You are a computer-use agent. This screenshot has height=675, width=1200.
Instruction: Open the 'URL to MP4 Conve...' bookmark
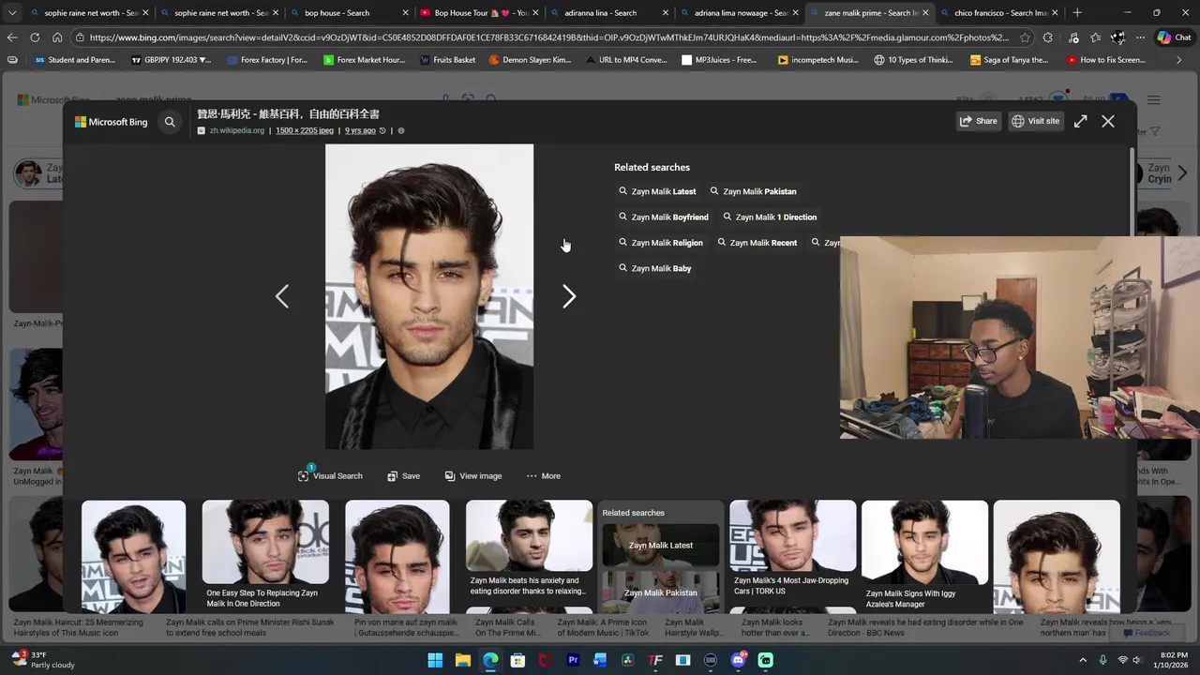pos(626,60)
